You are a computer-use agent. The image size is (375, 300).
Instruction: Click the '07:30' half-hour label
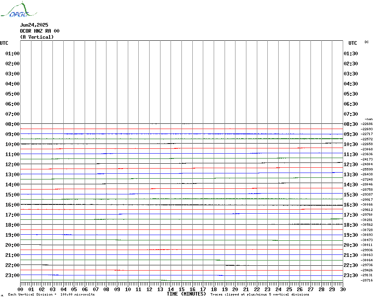click(x=351, y=114)
